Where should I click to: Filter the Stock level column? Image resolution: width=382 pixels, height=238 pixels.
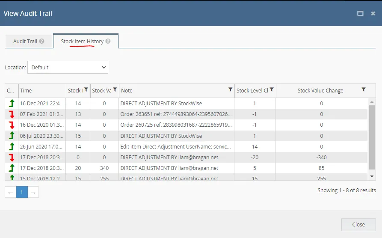tap(86, 90)
